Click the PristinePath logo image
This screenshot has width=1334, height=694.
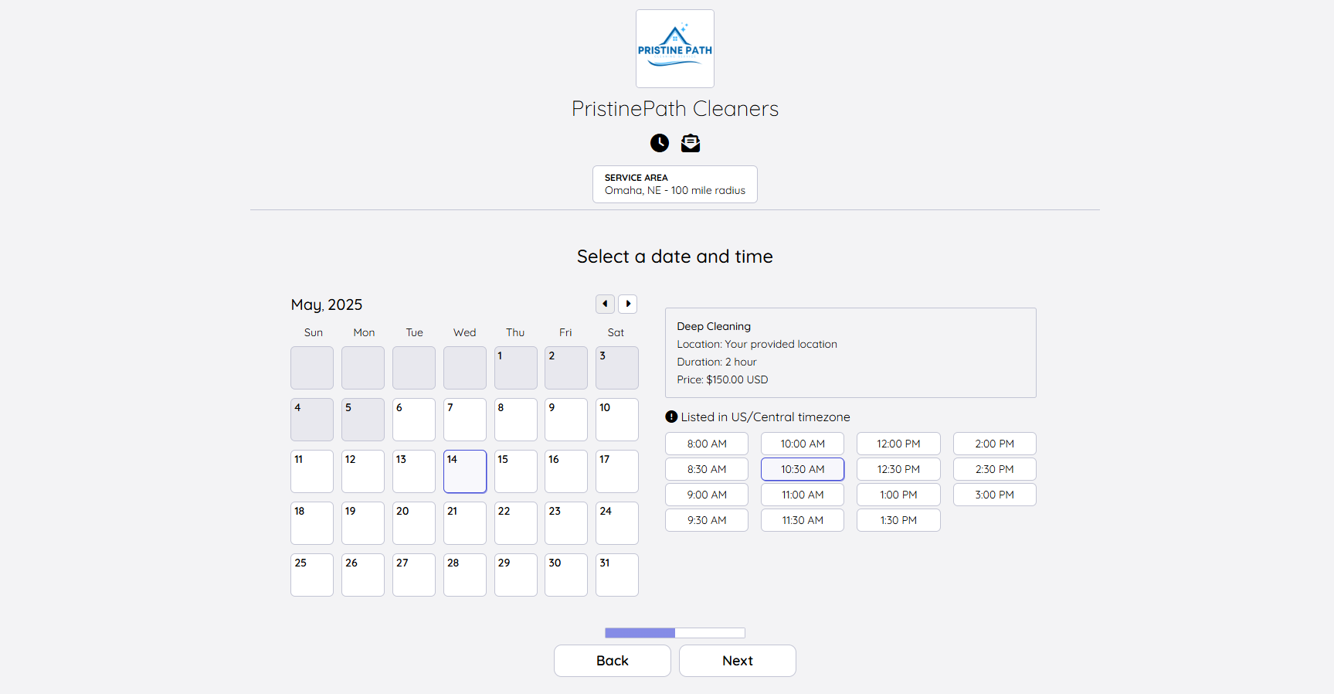[x=675, y=49]
